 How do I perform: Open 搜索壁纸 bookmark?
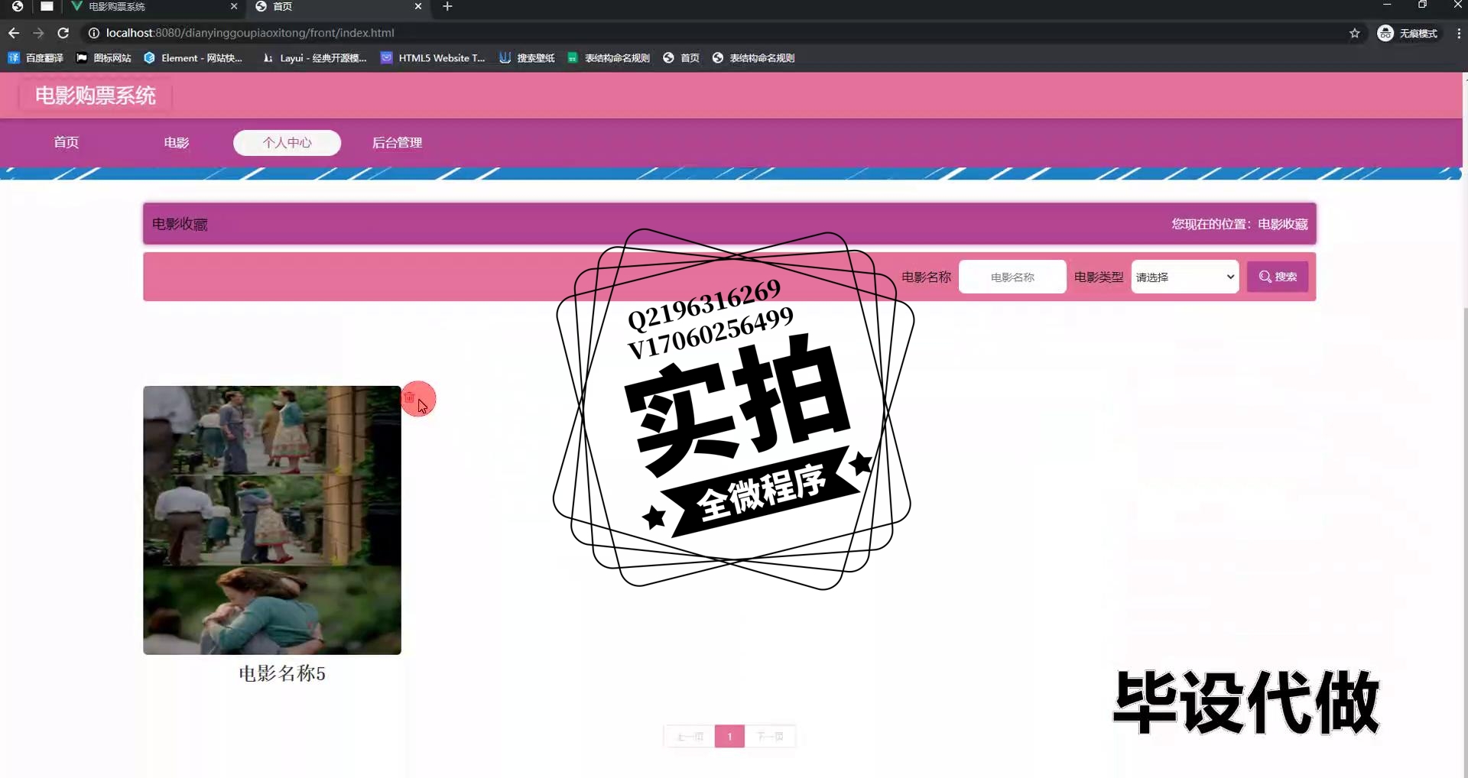coord(527,58)
